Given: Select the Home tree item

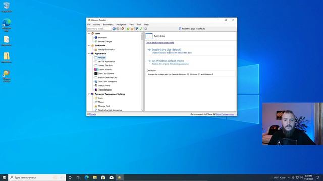Looking at the screenshot, I should coord(97,34).
